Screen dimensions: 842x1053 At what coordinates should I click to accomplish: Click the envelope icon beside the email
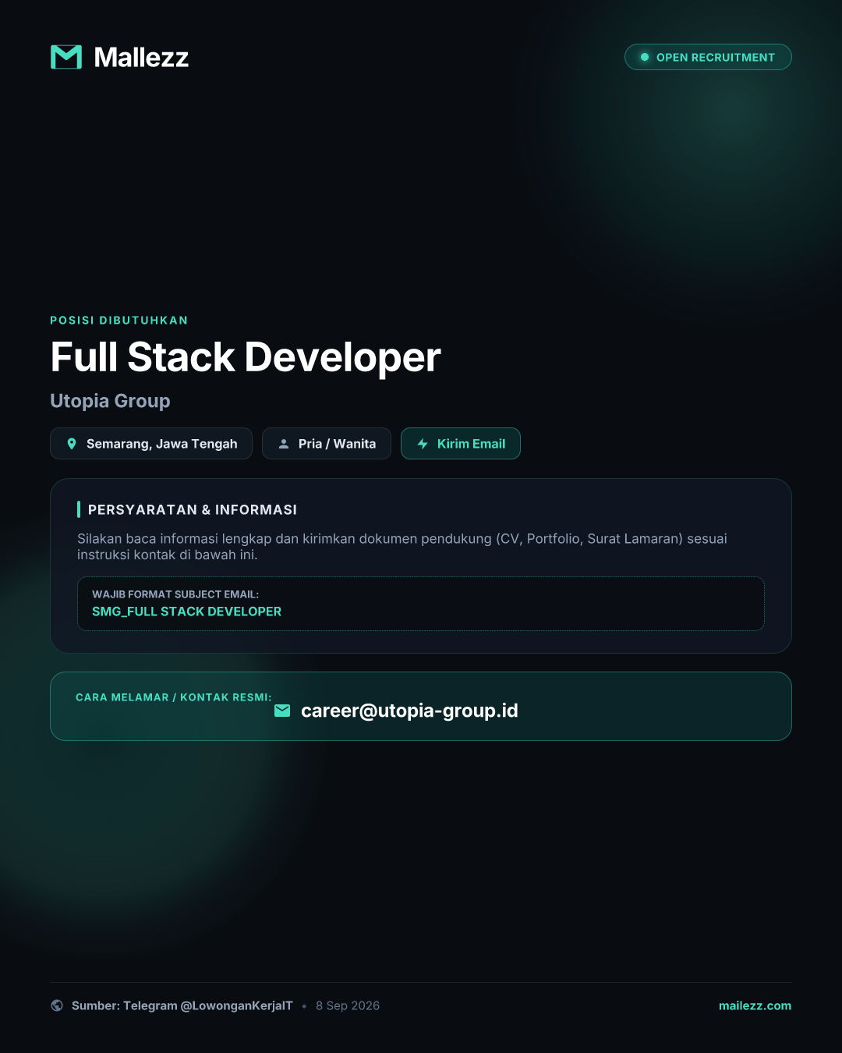[282, 711]
